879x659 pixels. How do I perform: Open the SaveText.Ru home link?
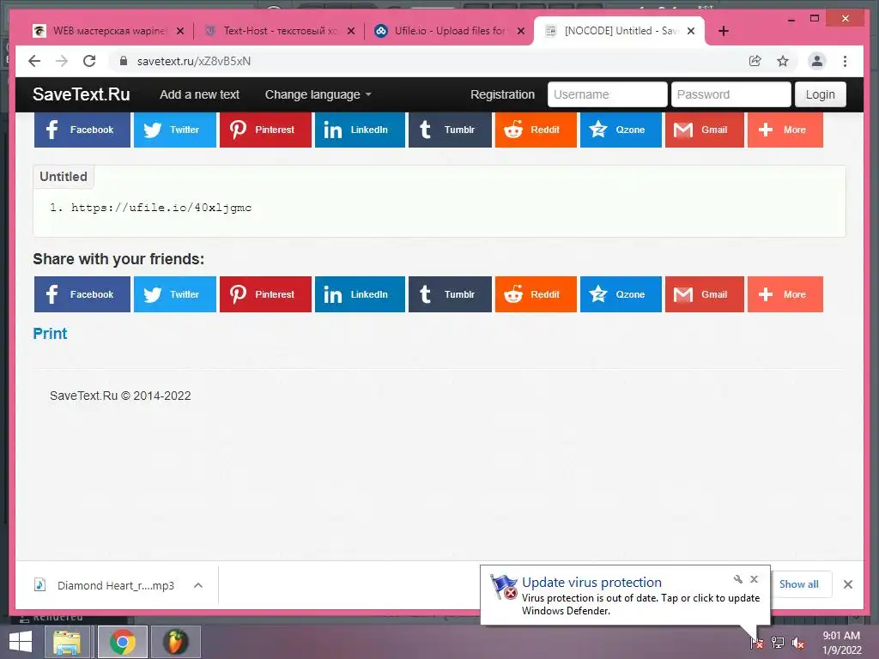click(81, 94)
